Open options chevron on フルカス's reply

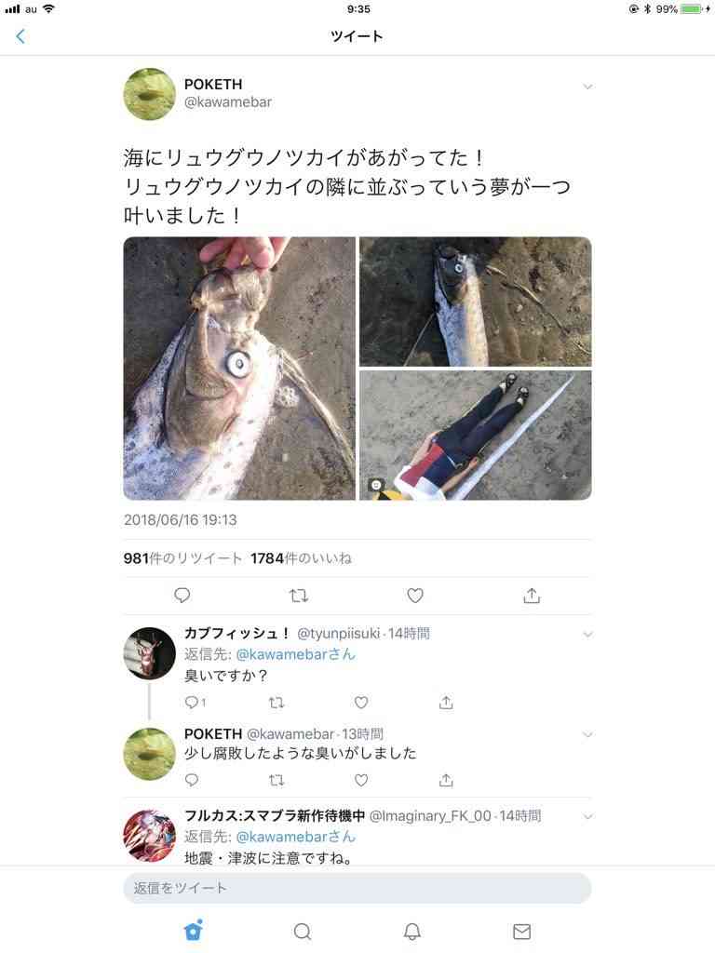point(588,817)
